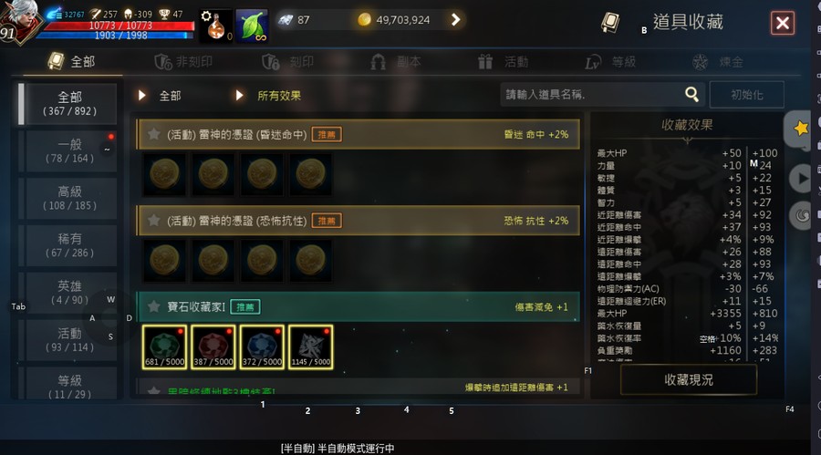The height and width of the screenshot is (455, 821).
Task: Expand the currency bar right arrow
Action: pos(455,20)
